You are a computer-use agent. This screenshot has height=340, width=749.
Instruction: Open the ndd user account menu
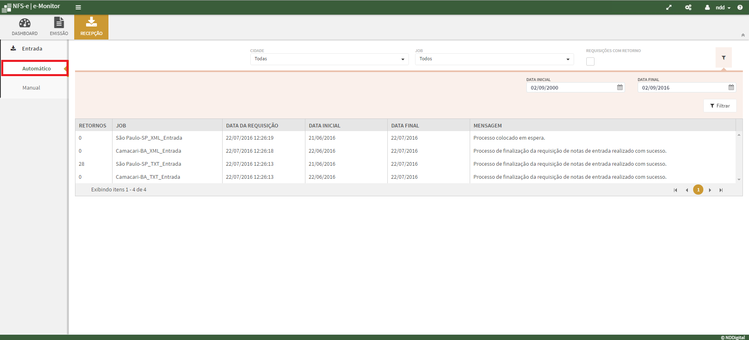720,7
